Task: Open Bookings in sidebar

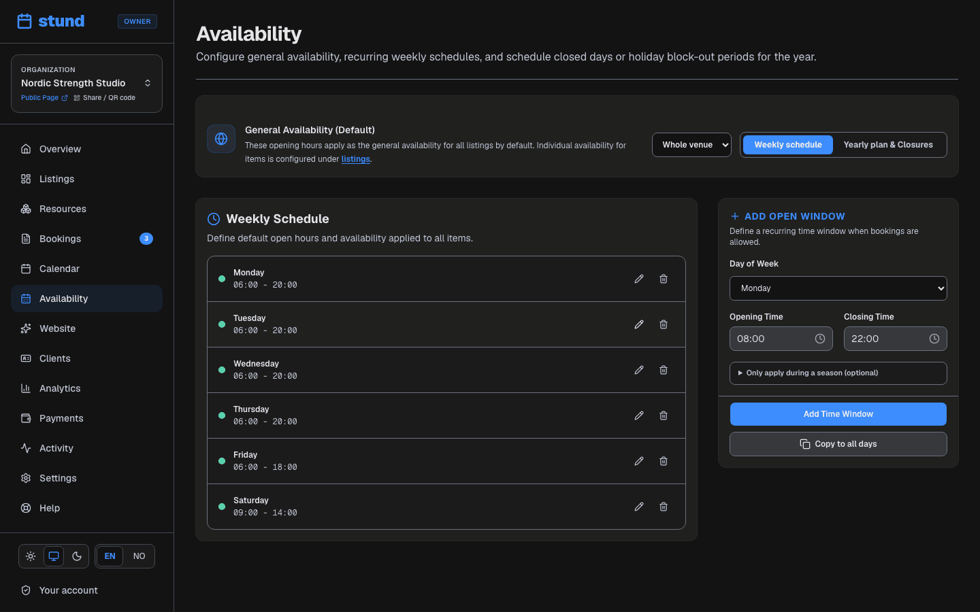Action: [86, 239]
